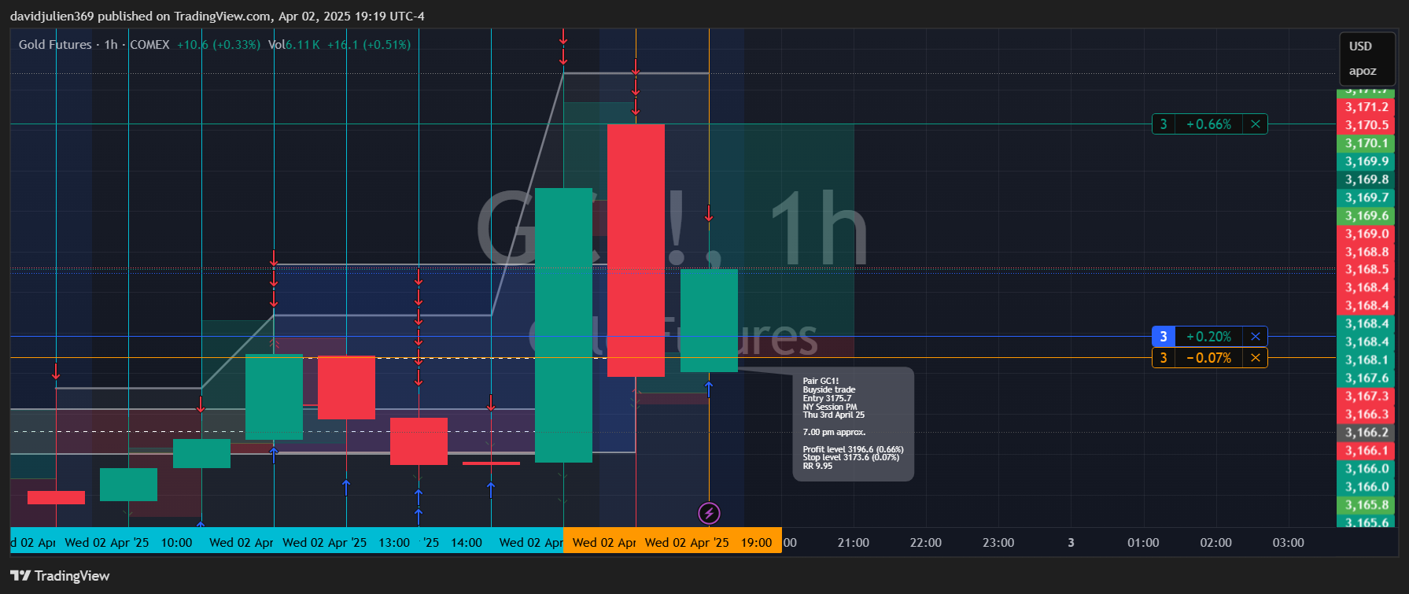This screenshot has height=594, width=1409.
Task: Click price label 3,169.7
Action: coord(1367,197)
